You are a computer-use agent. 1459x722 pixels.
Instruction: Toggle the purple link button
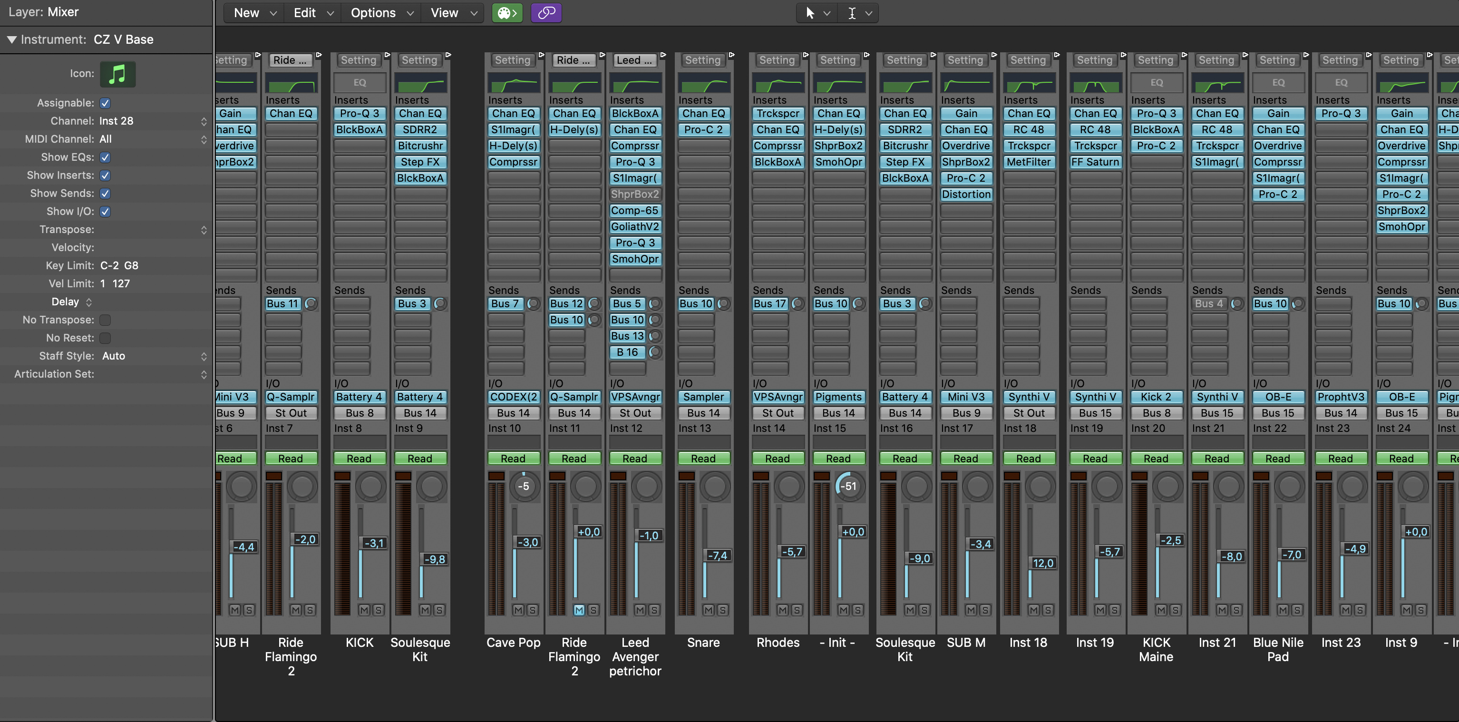click(546, 12)
